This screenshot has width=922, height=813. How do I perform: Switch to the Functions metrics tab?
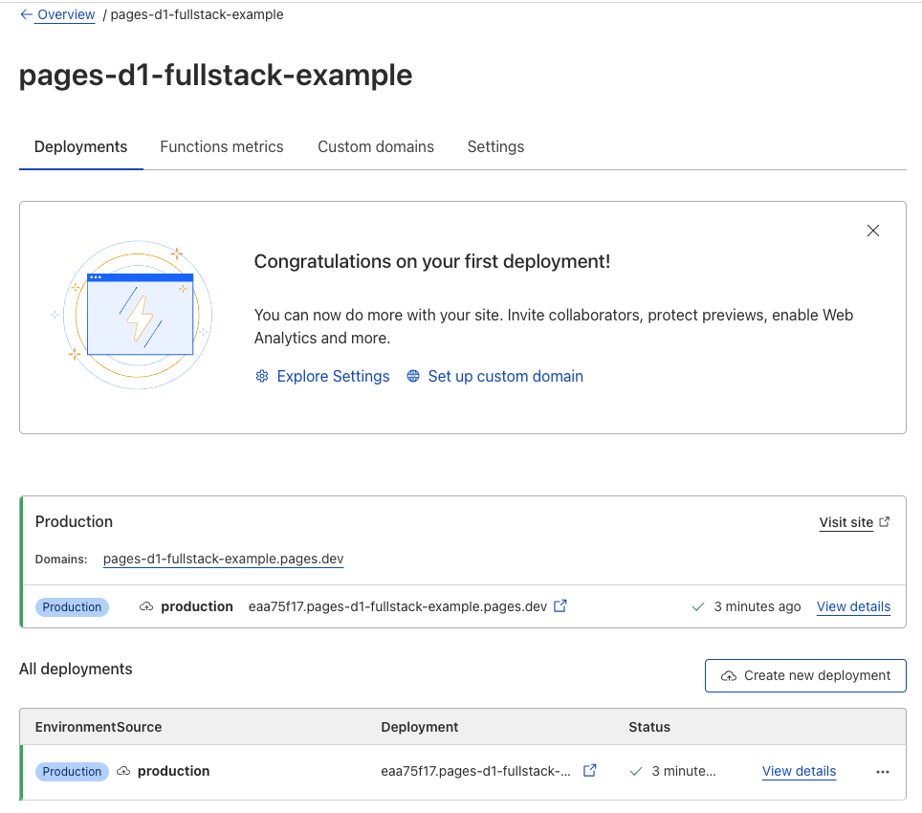pos(222,147)
